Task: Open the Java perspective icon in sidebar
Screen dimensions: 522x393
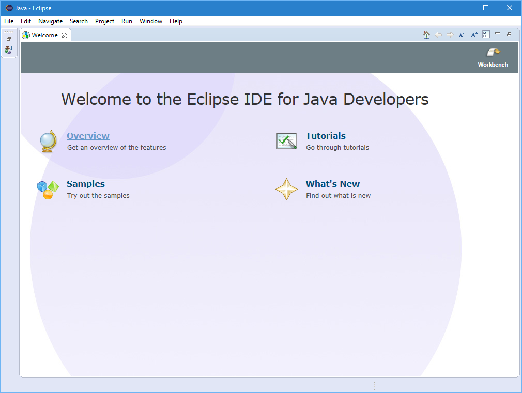Action: (x=9, y=50)
